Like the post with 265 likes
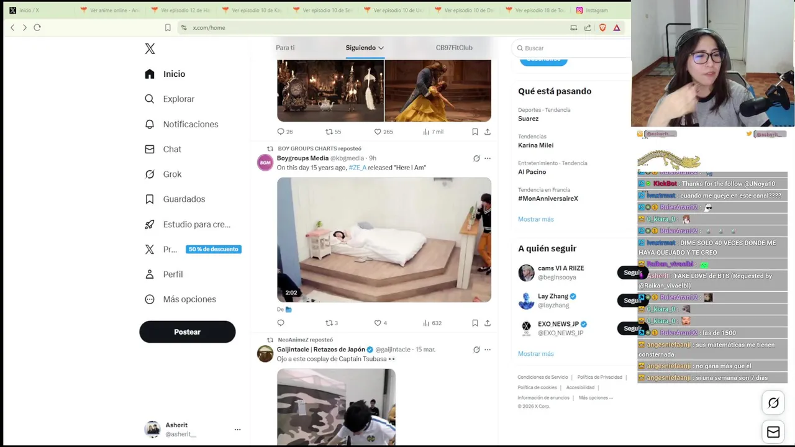Image resolution: width=795 pixels, height=447 pixels. coord(383,132)
